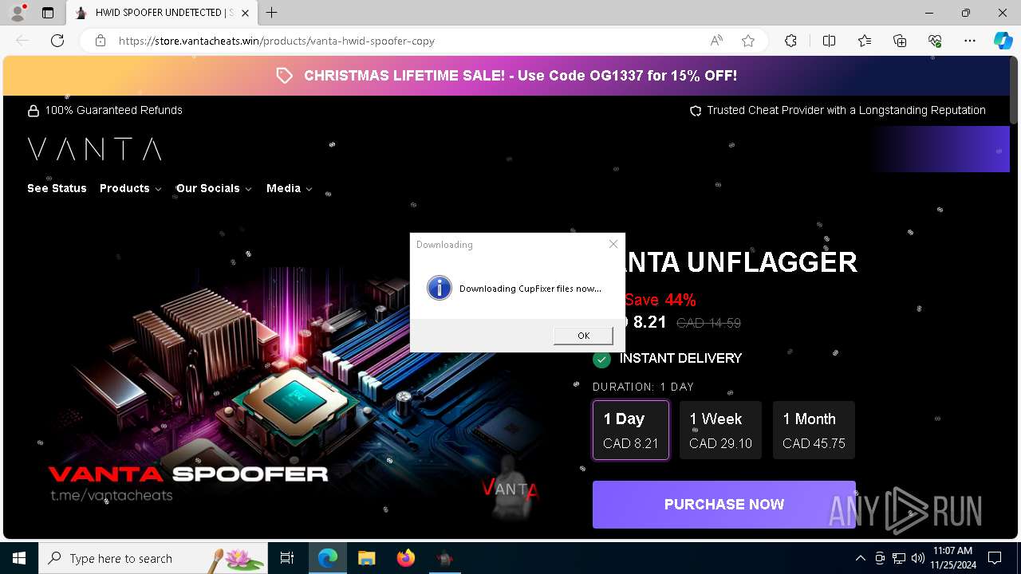
Task: Add this page to favorites star
Action: coord(748,41)
